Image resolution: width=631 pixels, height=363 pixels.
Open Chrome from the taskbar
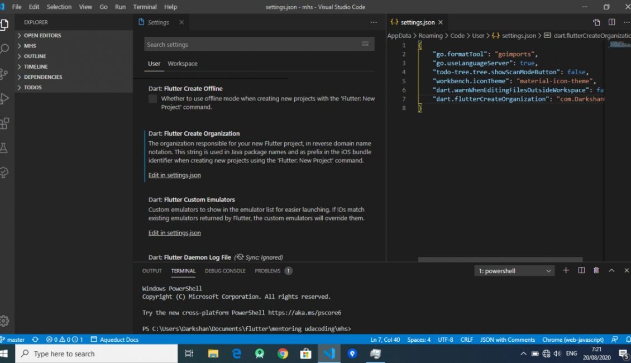283,354
